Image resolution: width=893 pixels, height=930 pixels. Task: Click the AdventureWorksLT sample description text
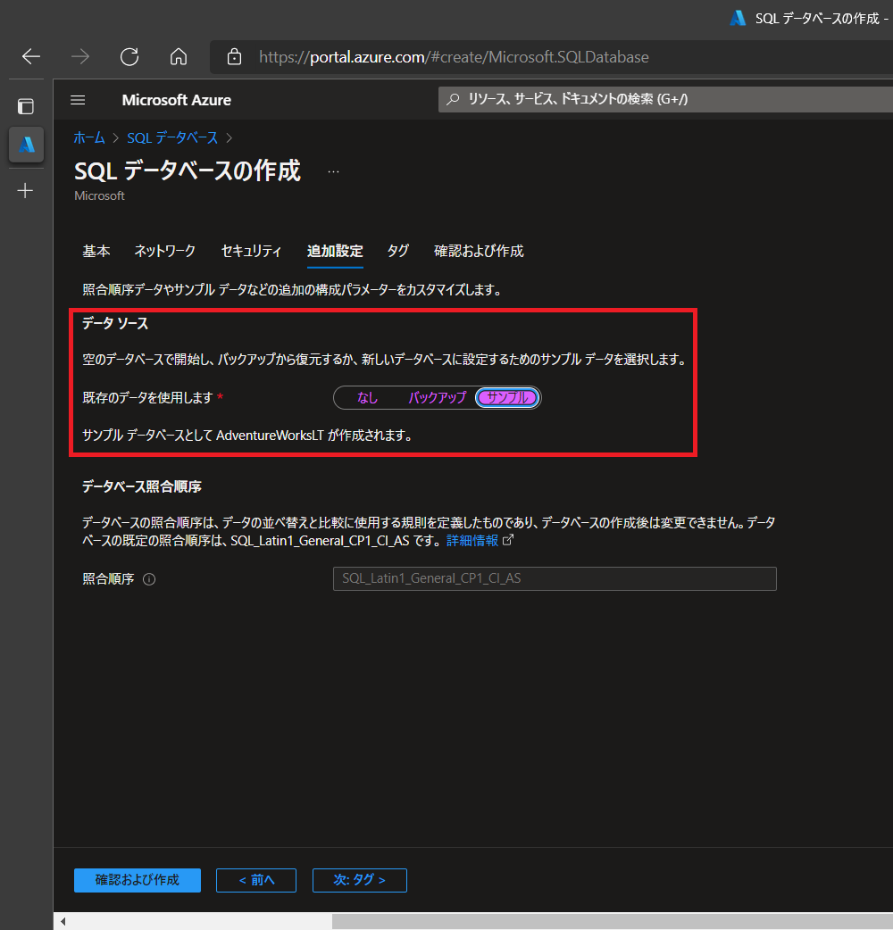click(247, 436)
